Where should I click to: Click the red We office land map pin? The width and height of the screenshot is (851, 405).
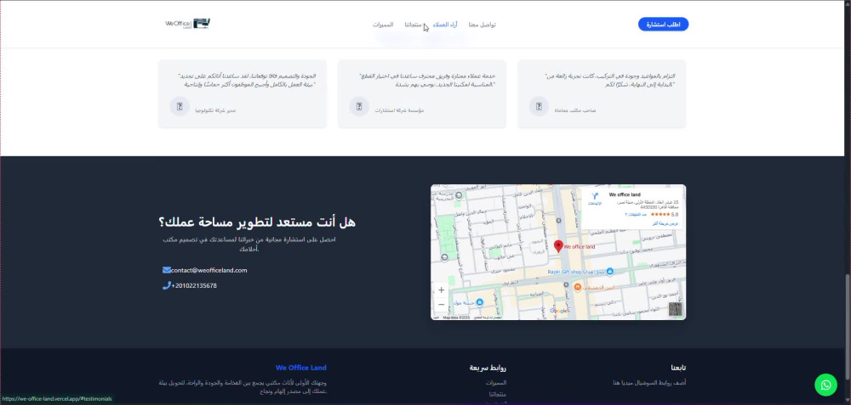click(558, 246)
